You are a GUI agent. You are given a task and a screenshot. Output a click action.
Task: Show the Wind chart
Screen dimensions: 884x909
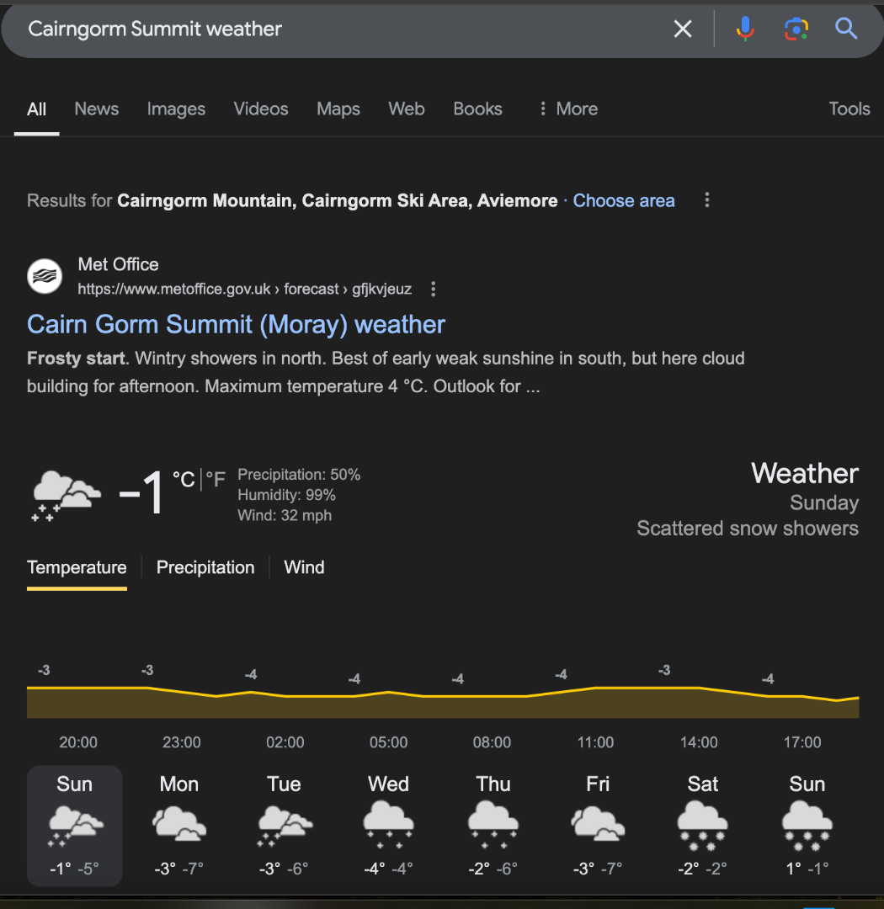click(x=304, y=567)
